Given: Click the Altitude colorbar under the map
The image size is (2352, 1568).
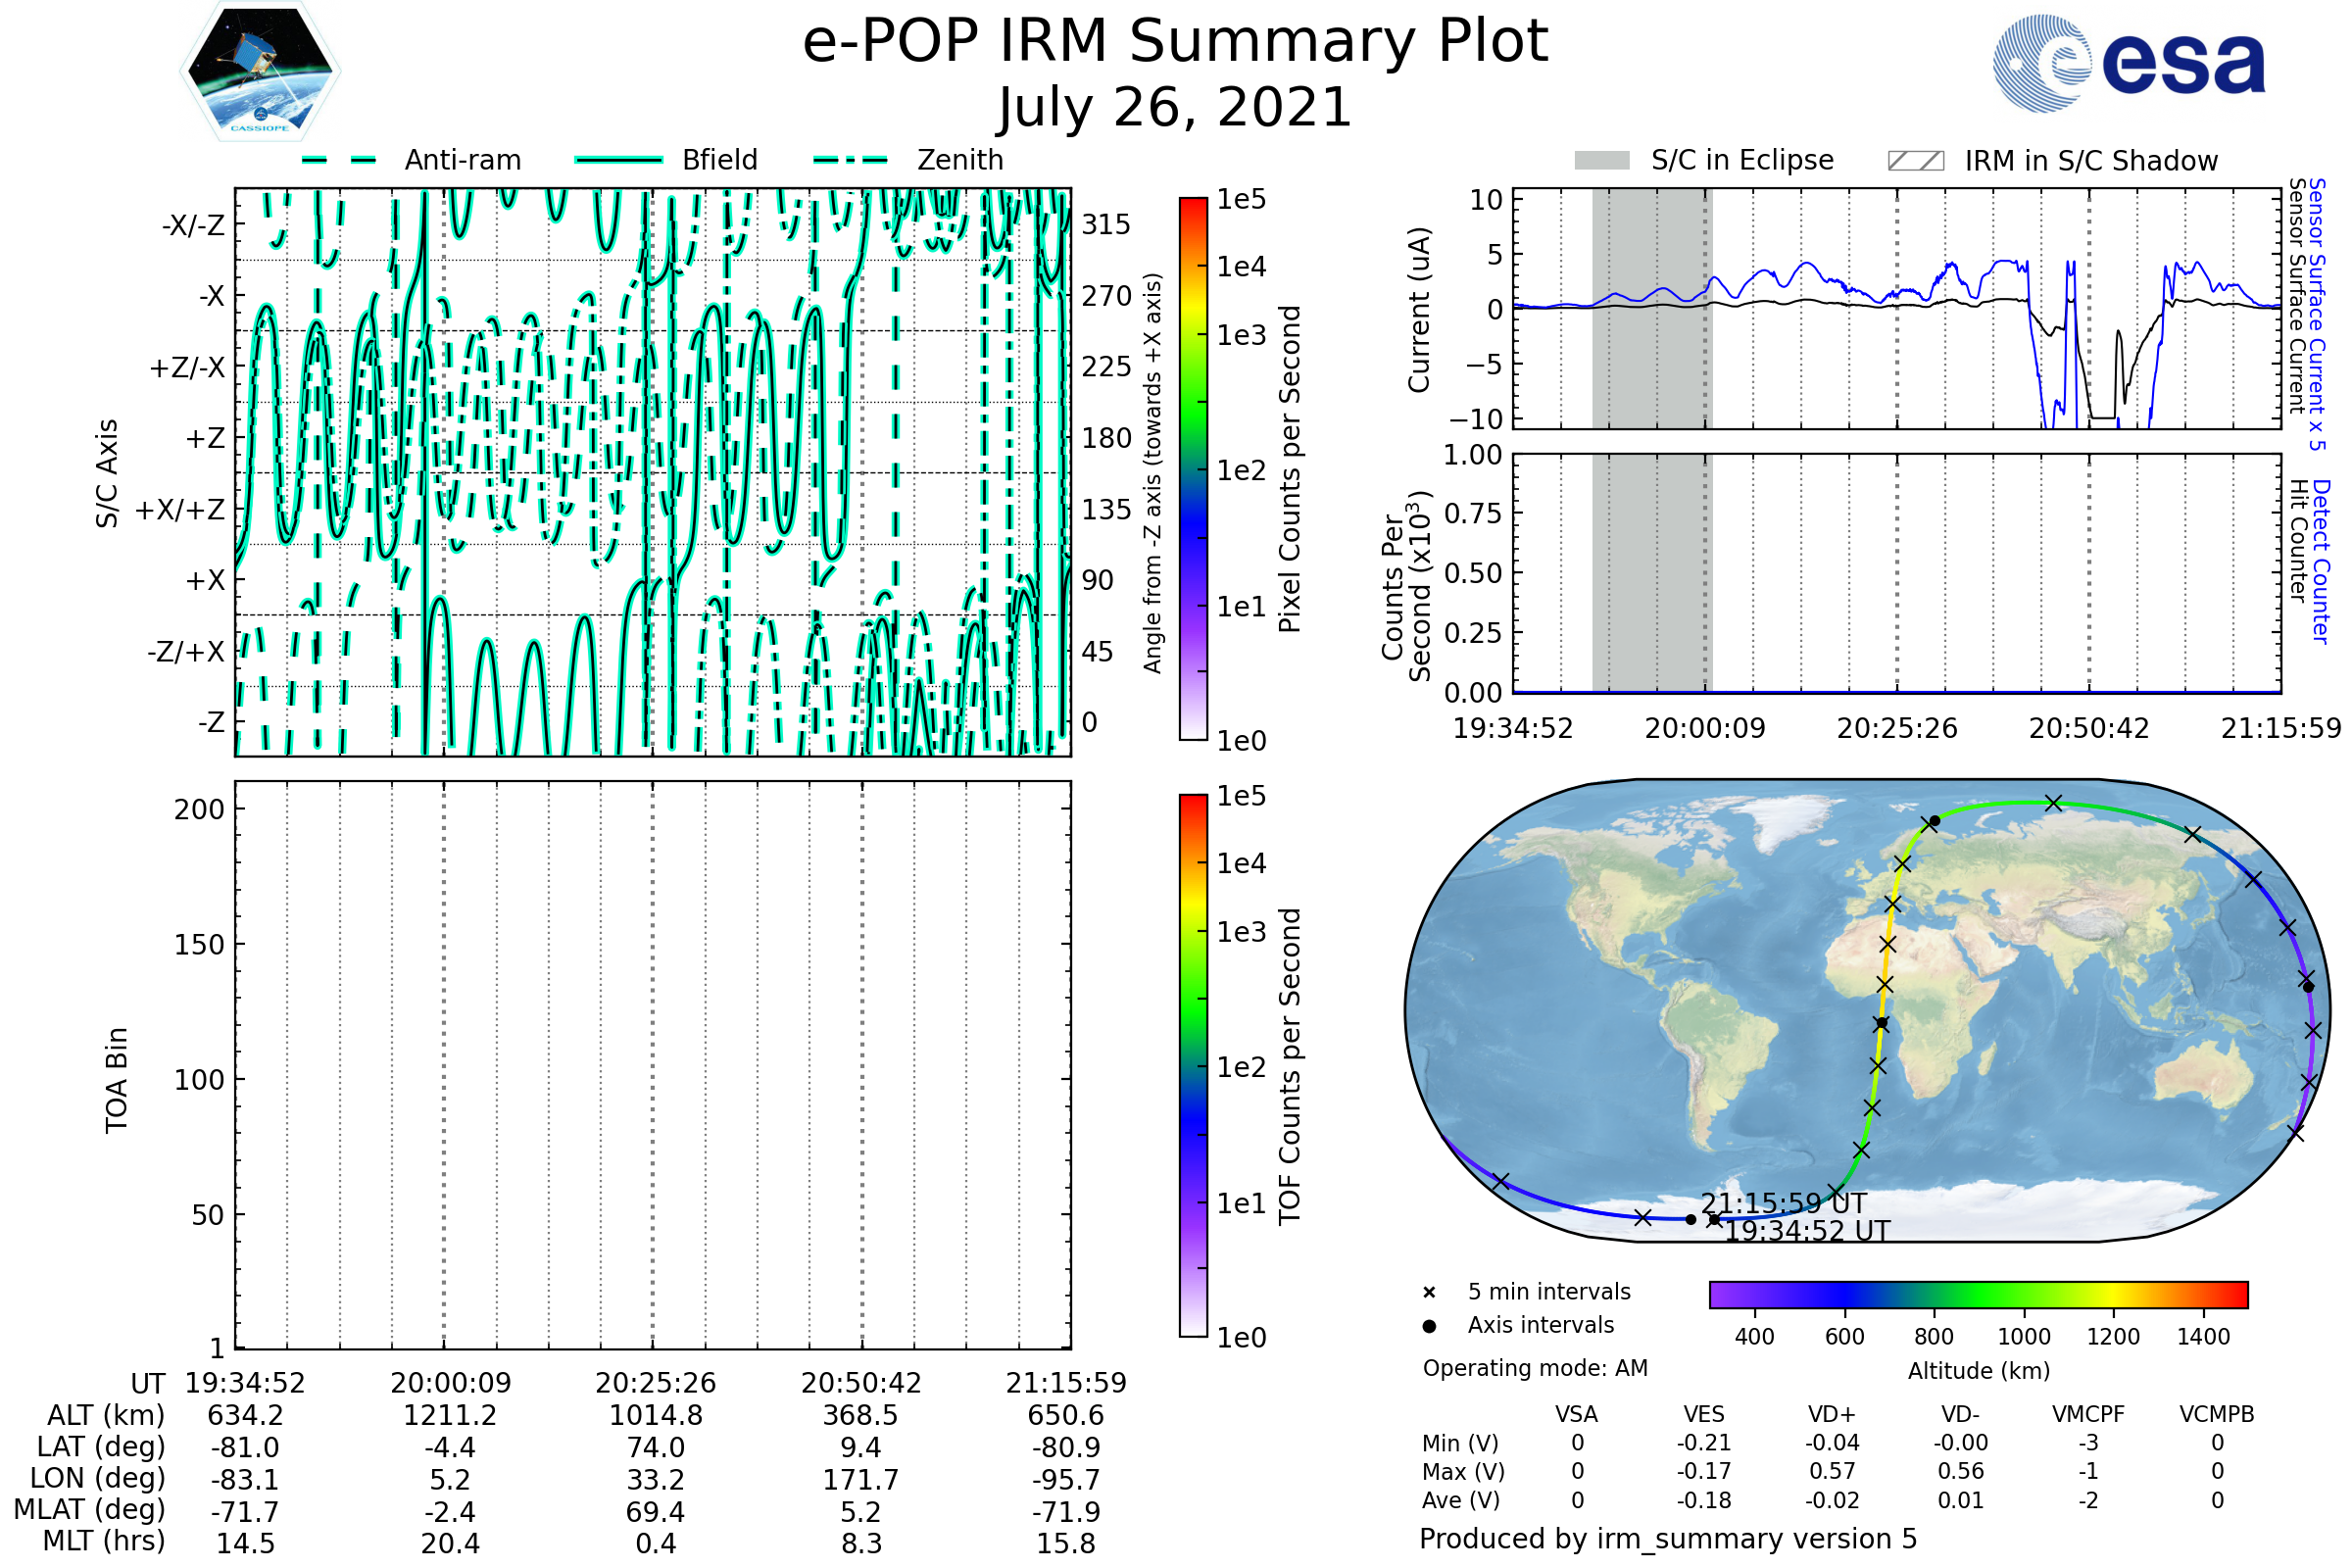Looking at the screenshot, I should click(x=1978, y=1294).
